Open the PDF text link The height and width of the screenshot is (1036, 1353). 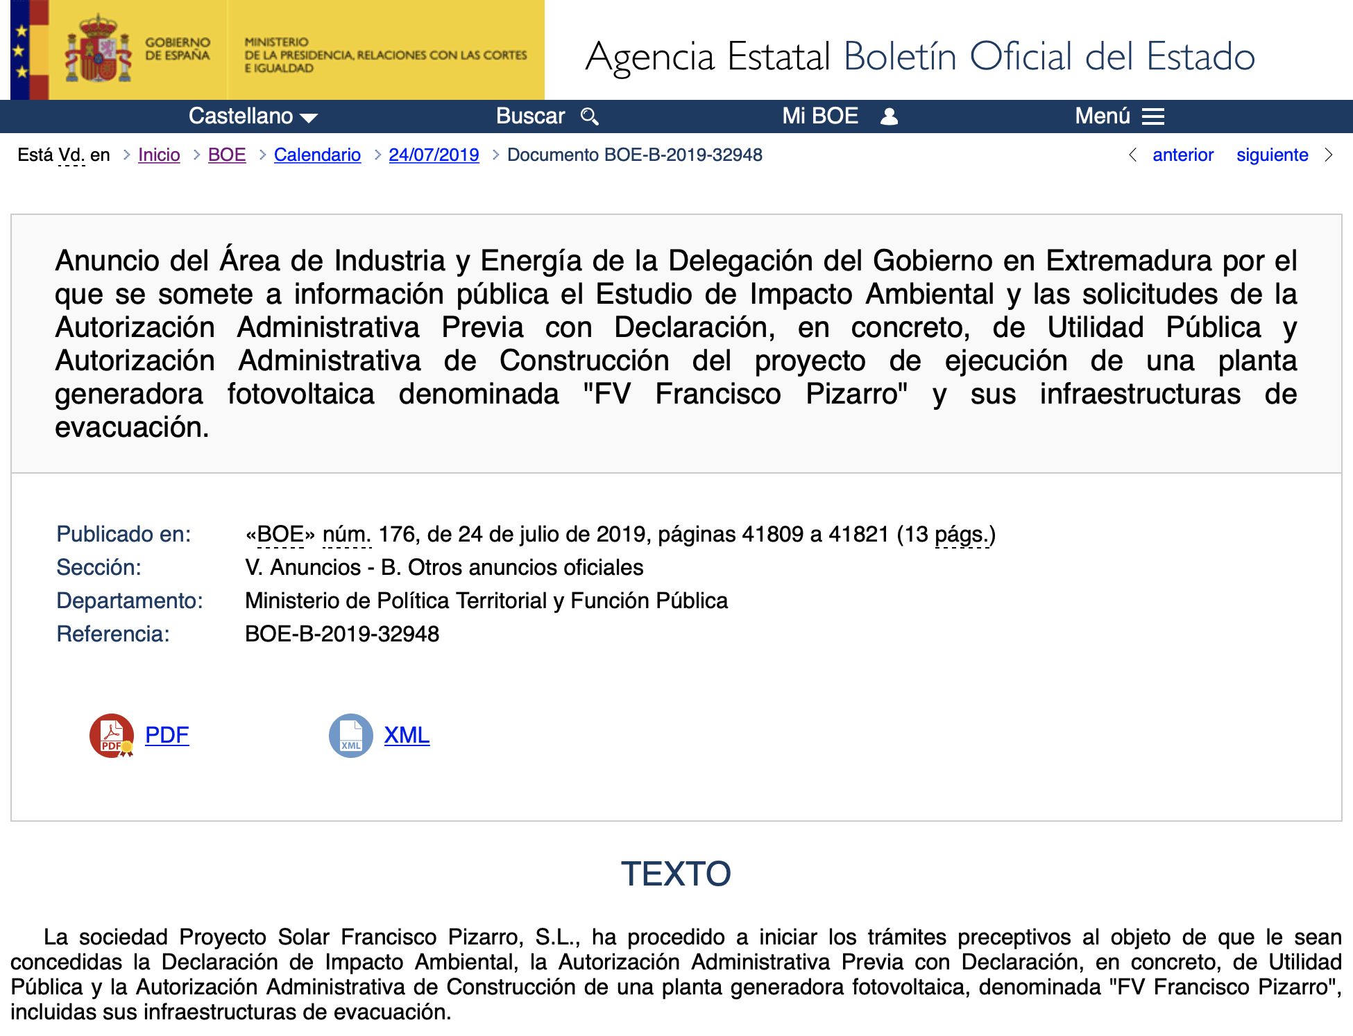pos(167,735)
